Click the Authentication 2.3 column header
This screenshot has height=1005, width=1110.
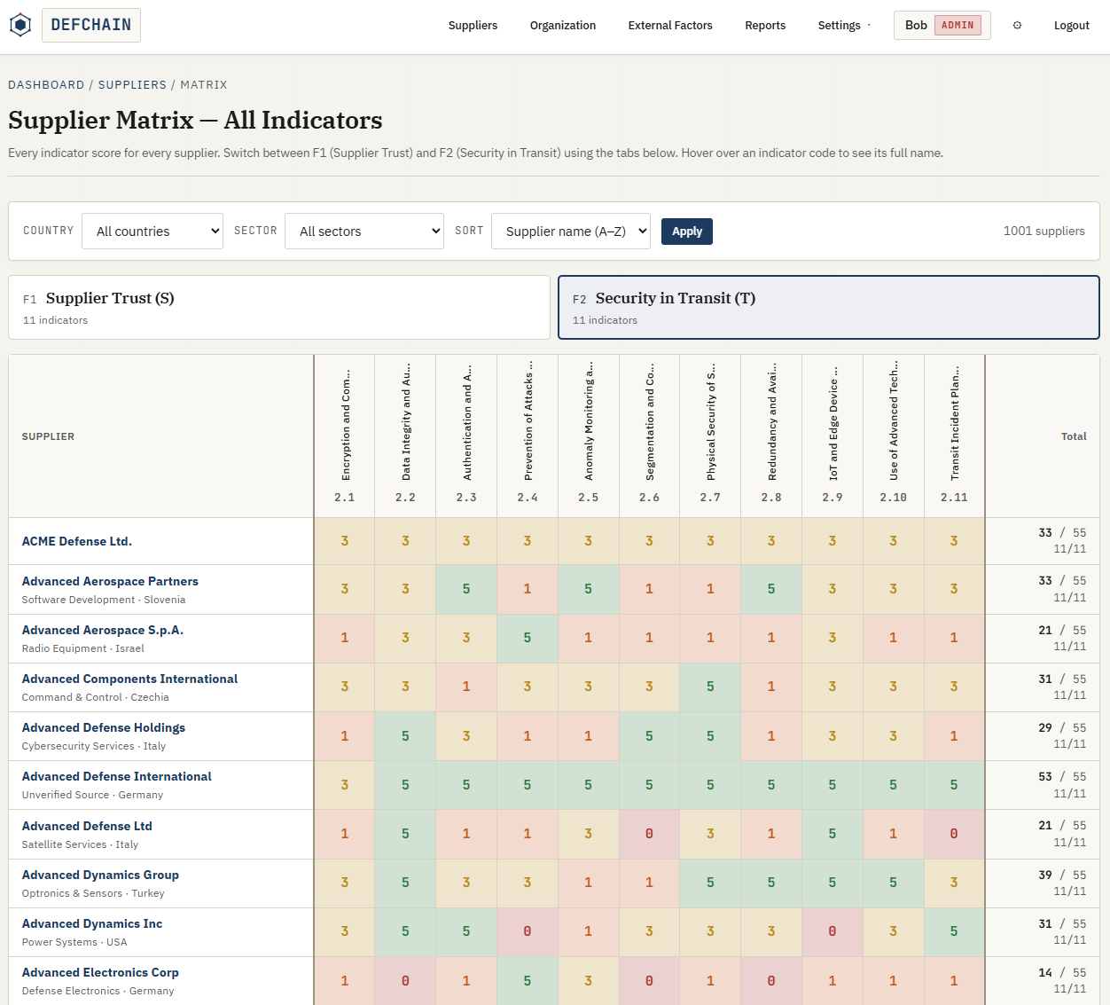click(x=466, y=436)
